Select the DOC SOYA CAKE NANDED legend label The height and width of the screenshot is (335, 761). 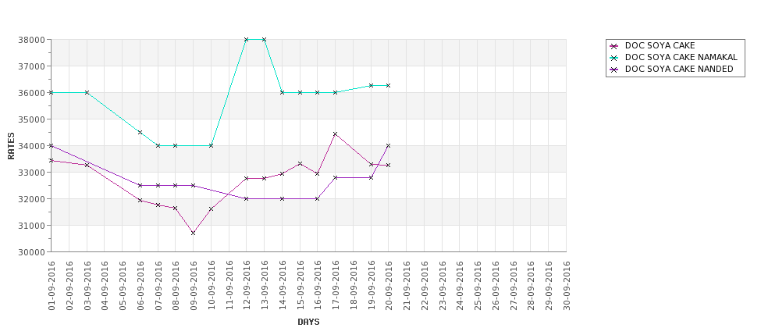click(x=679, y=69)
